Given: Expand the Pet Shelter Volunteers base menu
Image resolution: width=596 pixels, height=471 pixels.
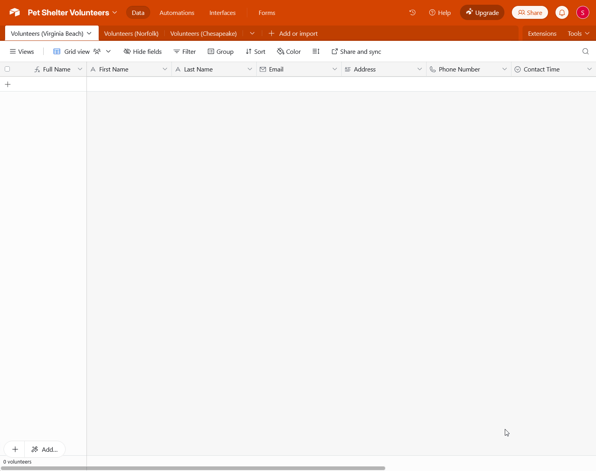Looking at the screenshot, I should pos(72,13).
